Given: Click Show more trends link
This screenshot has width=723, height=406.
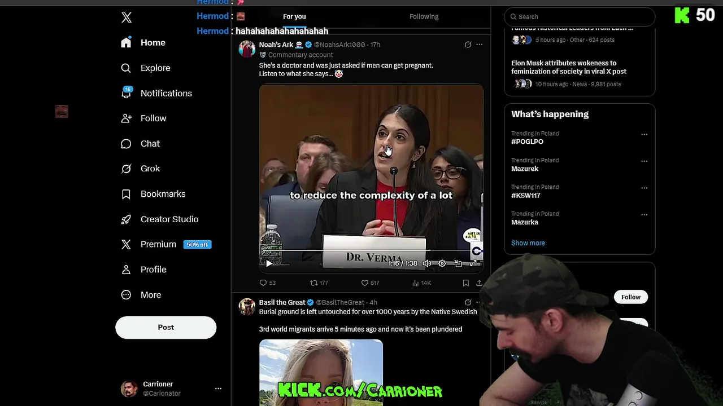Looking at the screenshot, I should pyautogui.click(x=528, y=243).
